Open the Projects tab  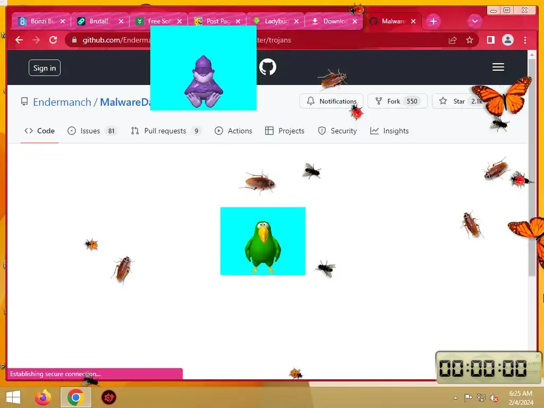[x=285, y=131]
